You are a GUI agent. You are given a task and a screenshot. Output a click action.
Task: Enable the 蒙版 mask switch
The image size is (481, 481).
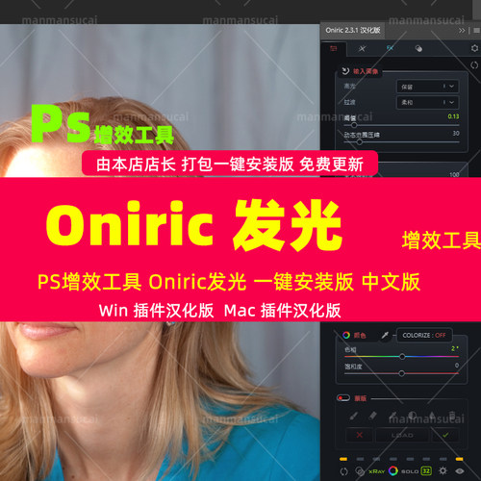click(x=343, y=398)
